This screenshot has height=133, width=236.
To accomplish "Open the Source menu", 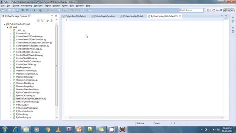I will tap(15, 6).
